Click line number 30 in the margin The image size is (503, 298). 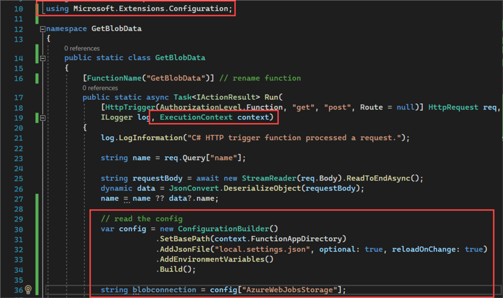tap(18, 229)
